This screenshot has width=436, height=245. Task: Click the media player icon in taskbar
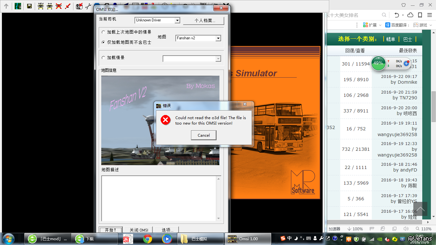click(167, 239)
